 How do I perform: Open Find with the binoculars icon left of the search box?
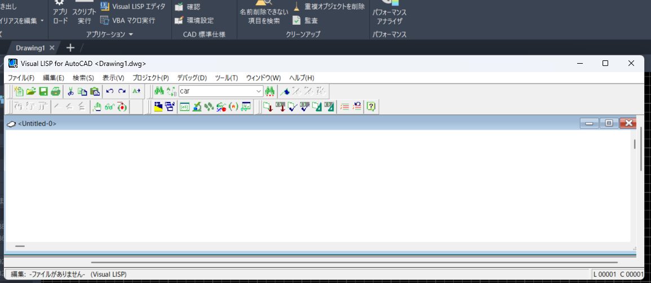tap(158, 91)
